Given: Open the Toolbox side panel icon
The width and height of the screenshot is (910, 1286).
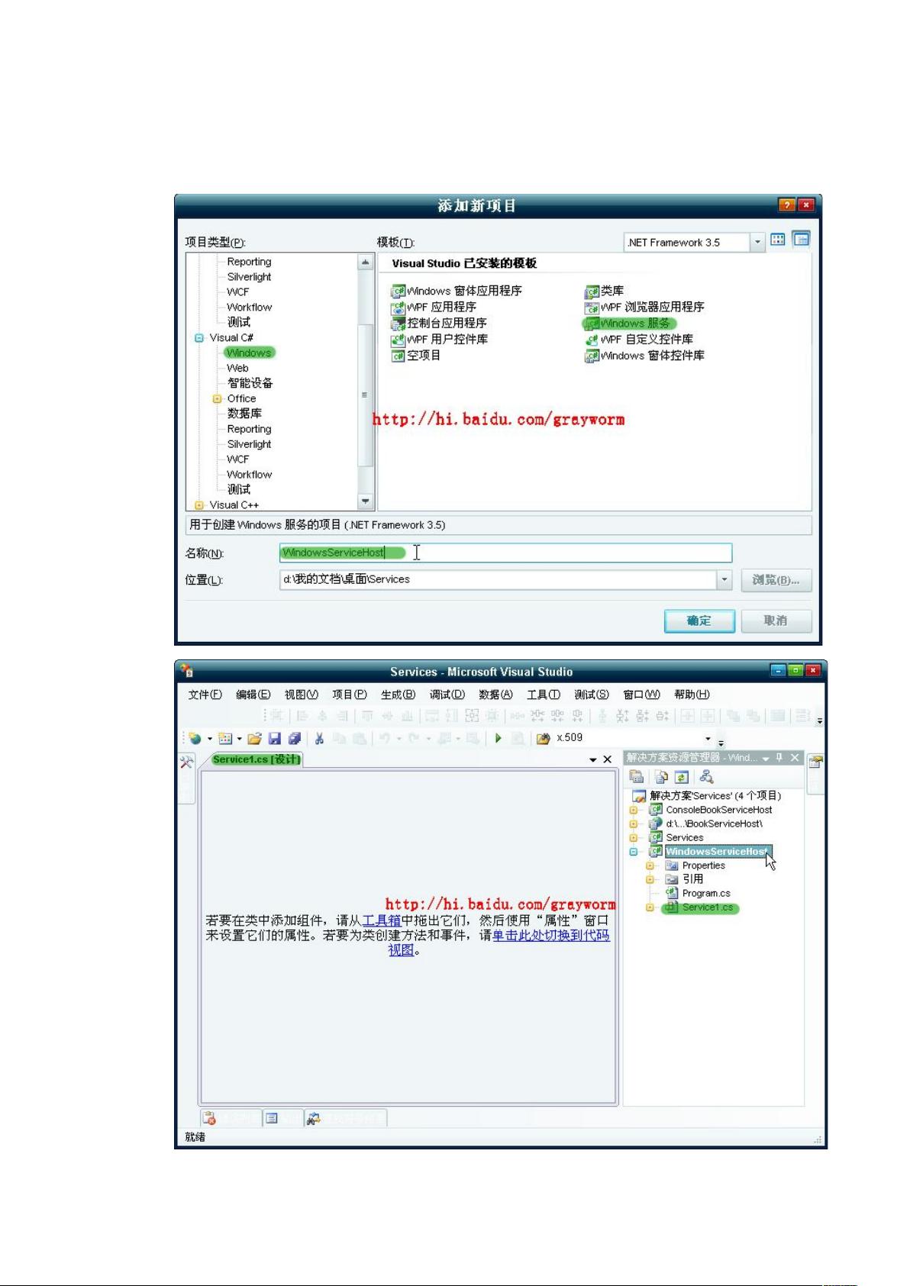Looking at the screenshot, I should click(187, 762).
